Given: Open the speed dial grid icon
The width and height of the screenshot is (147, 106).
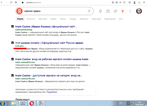Looking at the screenshot, I should (16, 2).
